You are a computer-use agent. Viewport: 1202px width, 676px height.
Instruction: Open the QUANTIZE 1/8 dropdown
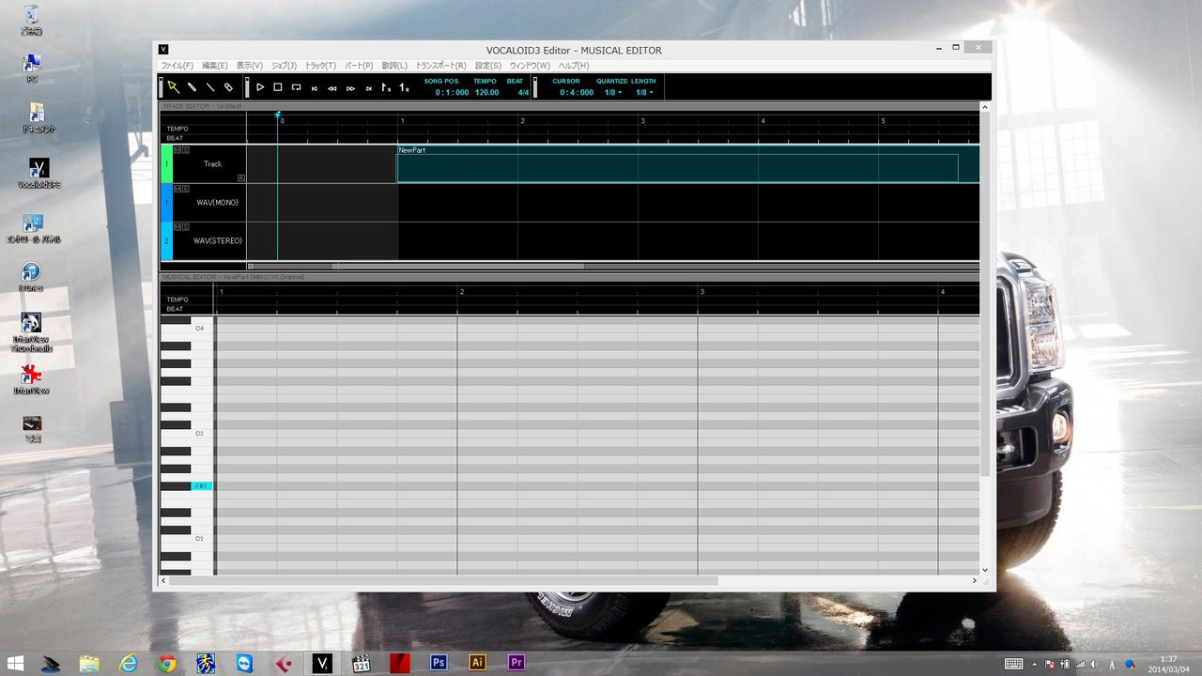[612, 92]
